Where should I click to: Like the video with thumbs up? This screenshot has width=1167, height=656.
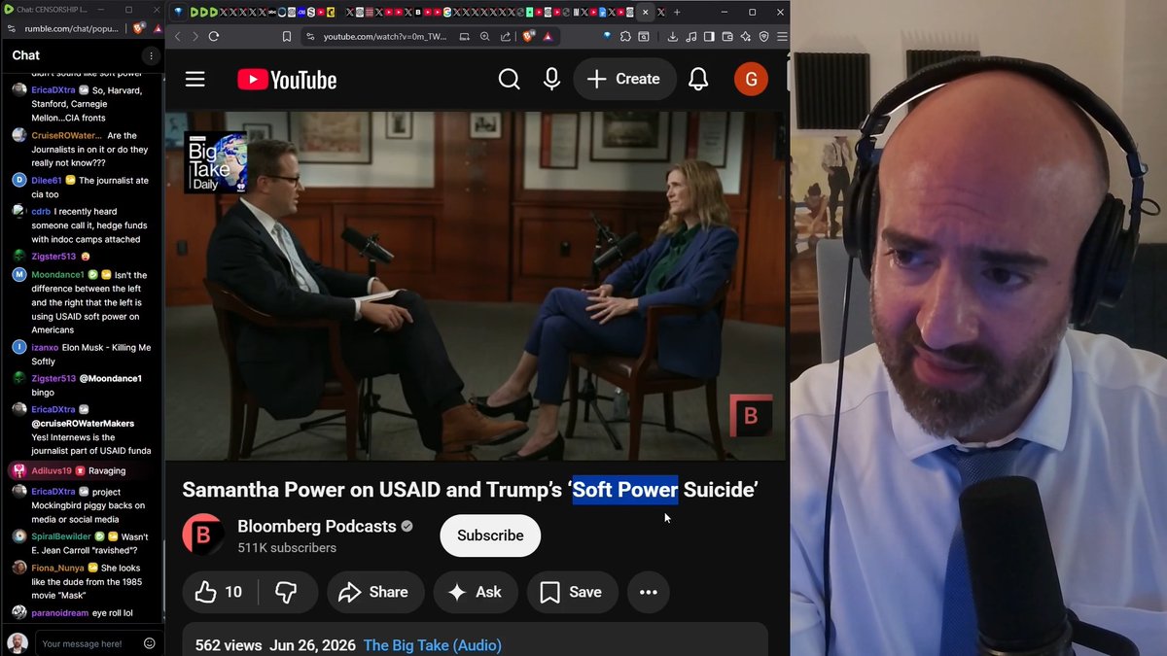click(x=219, y=592)
